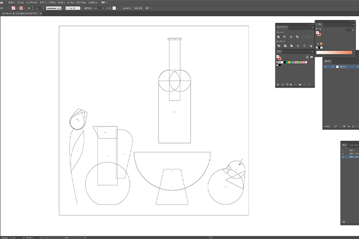359x239 pixels.
Task: Close the open document tab
Action: 41,13
